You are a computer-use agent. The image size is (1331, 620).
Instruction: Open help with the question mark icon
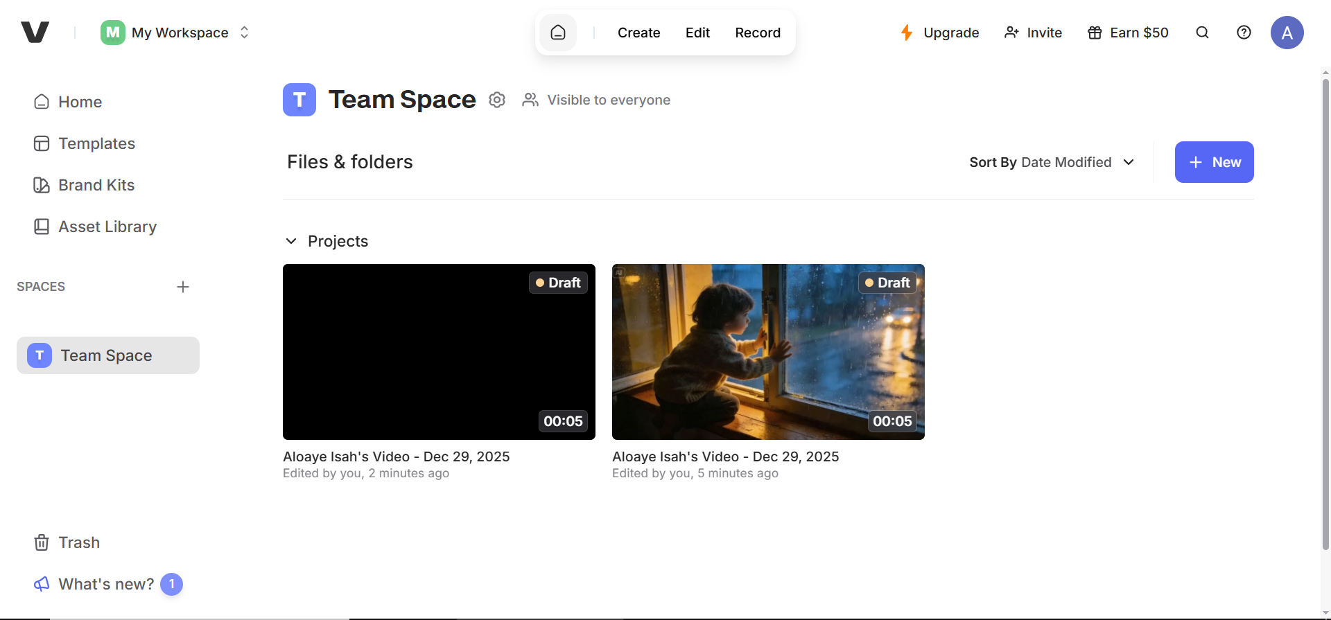coord(1244,33)
